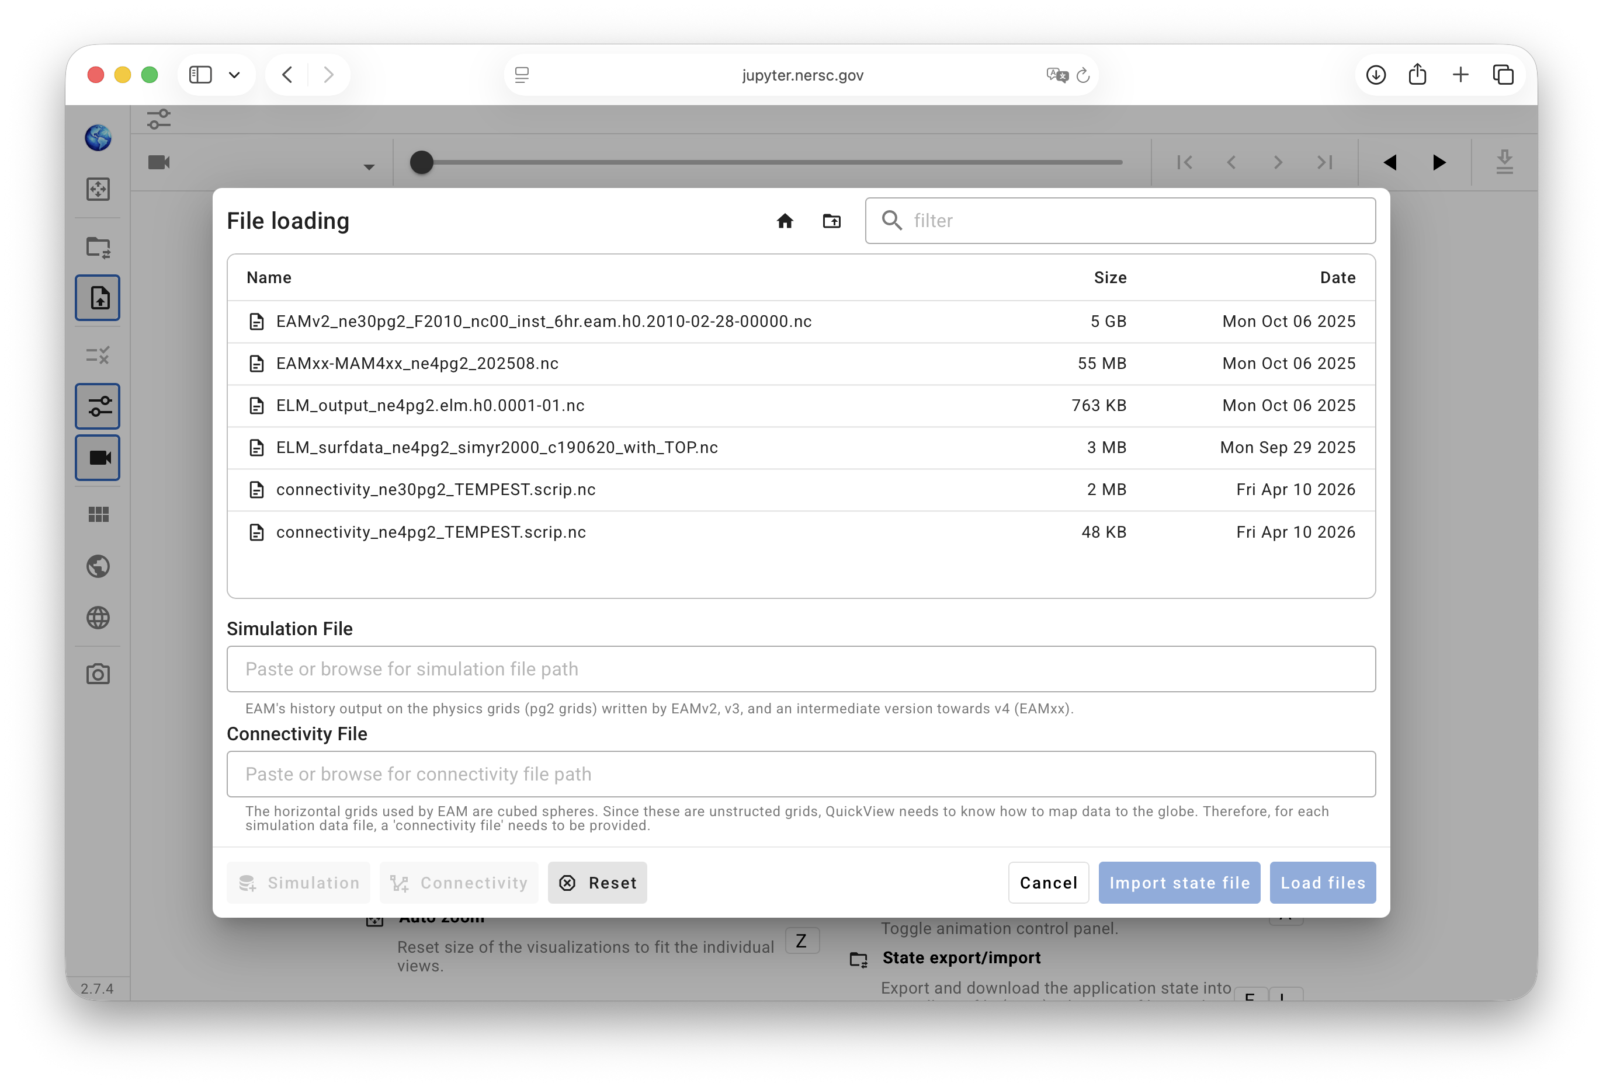Click 5 GB size cell

click(x=1108, y=321)
